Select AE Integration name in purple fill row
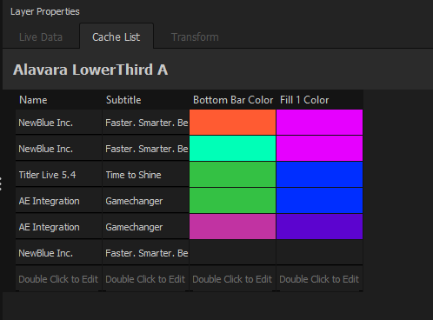Image resolution: width=433 pixels, height=320 pixels. tap(59, 226)
